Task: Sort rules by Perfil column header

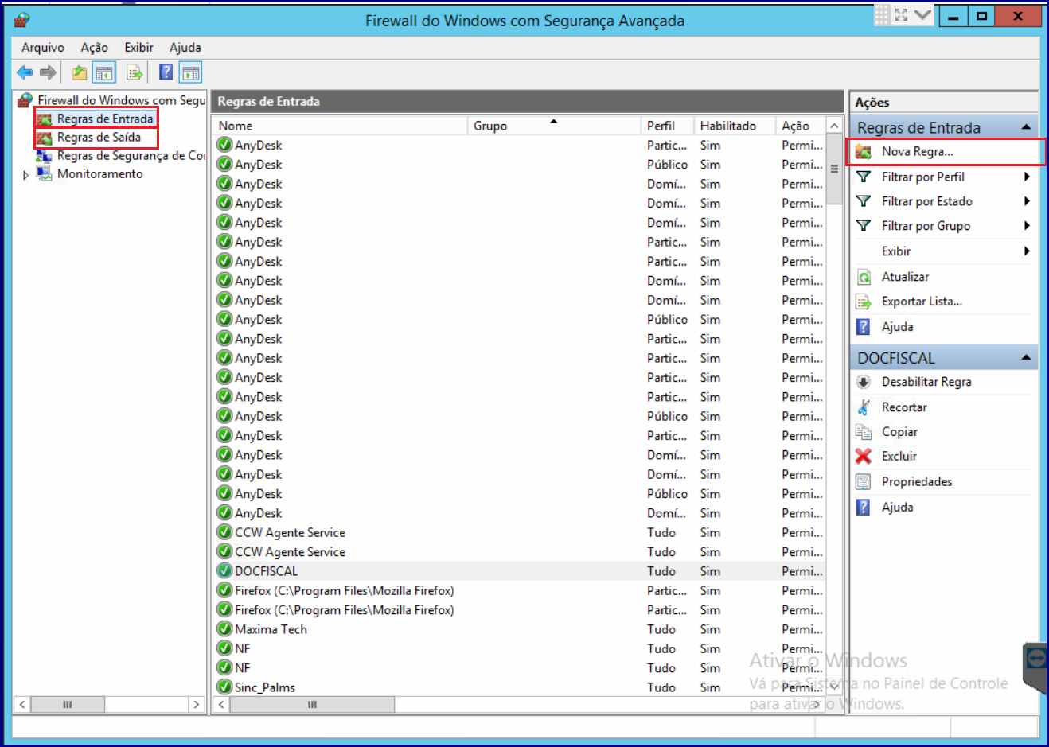Action: coord(667,126)
